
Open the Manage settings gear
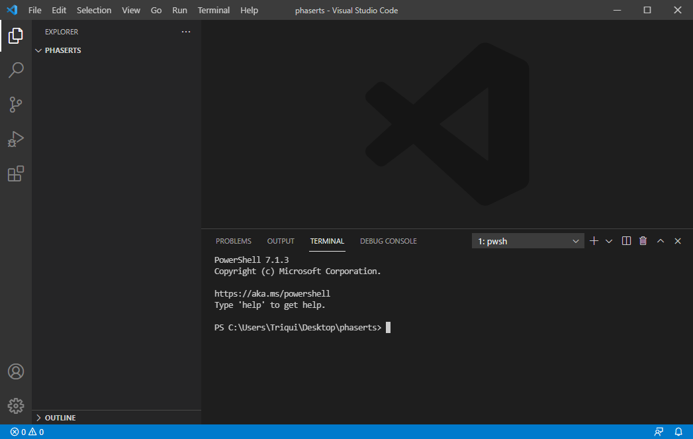pyautogui.click(x=15, y=405)
